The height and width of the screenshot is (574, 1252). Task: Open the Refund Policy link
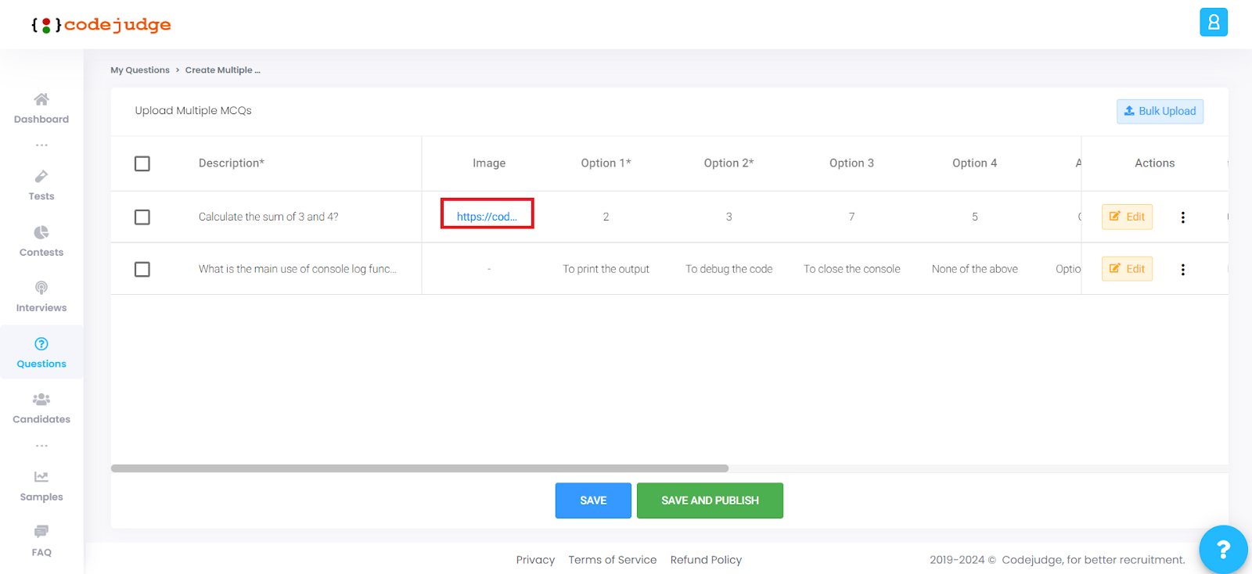click(x=706, y=560)
